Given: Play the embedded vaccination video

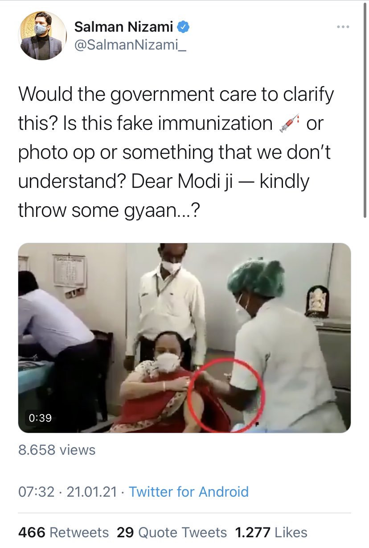Looking at the screenshot, I should tap(184, 338).
